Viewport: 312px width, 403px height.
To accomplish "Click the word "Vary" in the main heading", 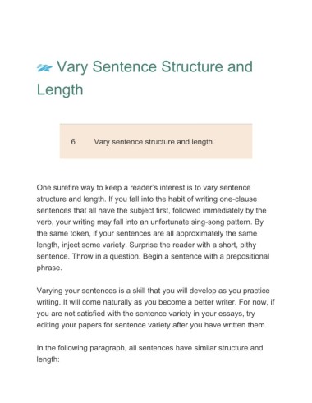I will point(72,67).
